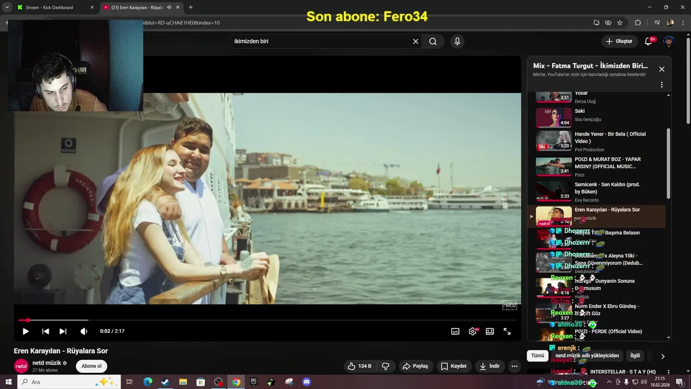This screenshot has height=389, width=691.
Task: Select 'Eren Karayılan - Rüyalara Sor' playlist entry
Action: click(x=597, y=216)
